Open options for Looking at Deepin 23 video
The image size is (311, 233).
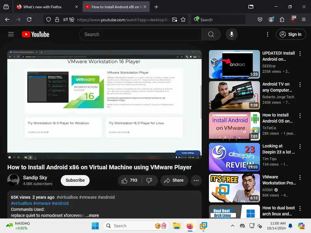(x=300, y=147)
